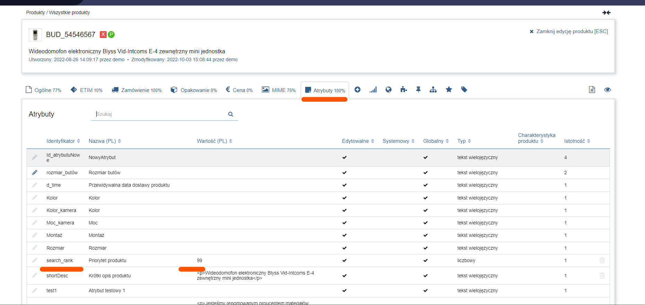The width and height of the screenshot is (645, 305).
Task: Click the green P status badge
Action: pos(111,34)
